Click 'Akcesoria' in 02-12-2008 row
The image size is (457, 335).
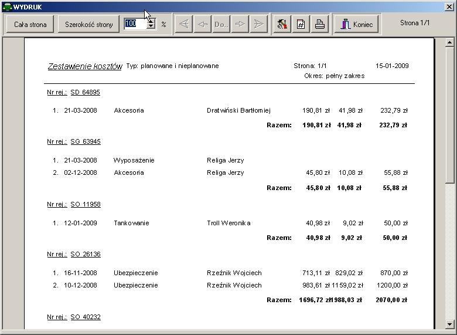pyautogui.click(x=128, y=172)
